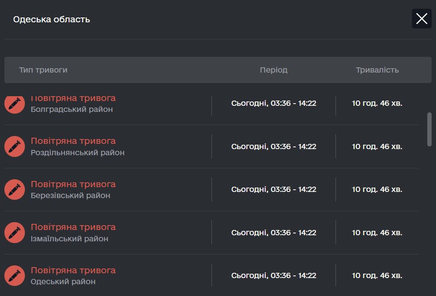Click the alert icon beside Роздільнянський район
This screenshot has height=296, width=436.
tap(14, 146)
